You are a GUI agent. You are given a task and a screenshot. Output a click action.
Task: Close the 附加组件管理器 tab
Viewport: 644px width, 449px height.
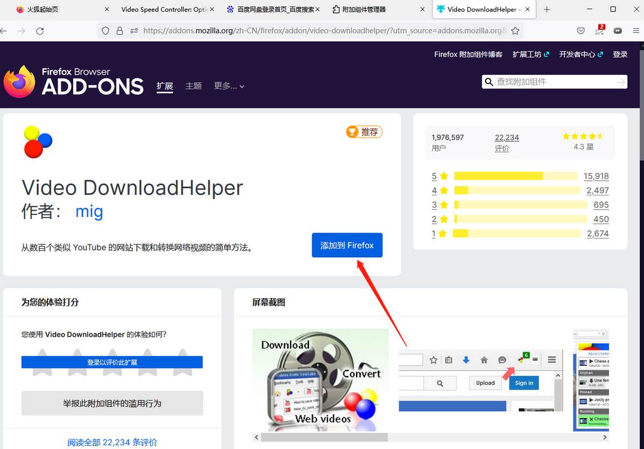422,9
